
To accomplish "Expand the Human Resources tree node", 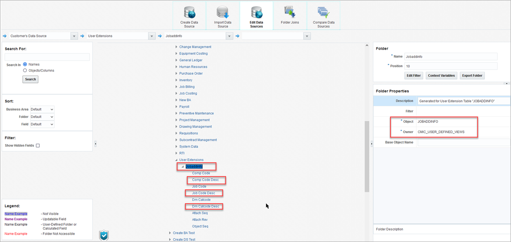I will pos(176,67).
